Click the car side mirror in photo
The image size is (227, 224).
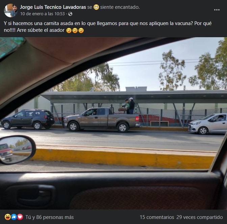point(17,150)
